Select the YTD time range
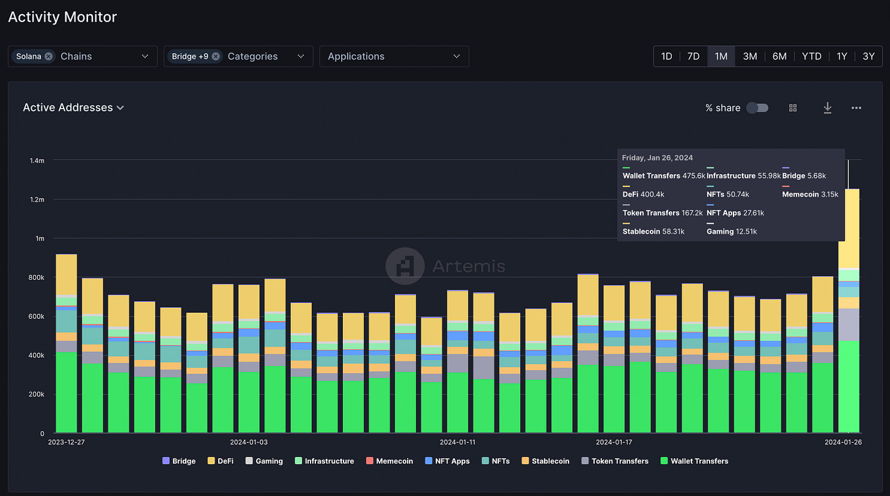The width and height of the screenshot is (890, 496). [812, 56]
